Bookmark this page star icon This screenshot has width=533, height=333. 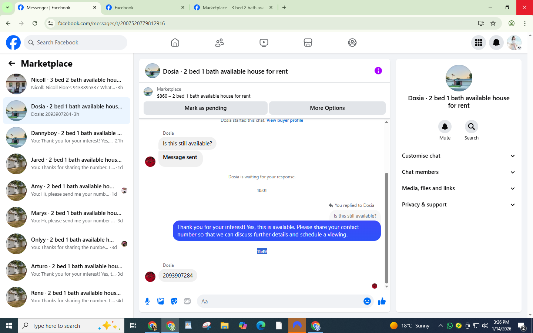click(x=493, y=23)
